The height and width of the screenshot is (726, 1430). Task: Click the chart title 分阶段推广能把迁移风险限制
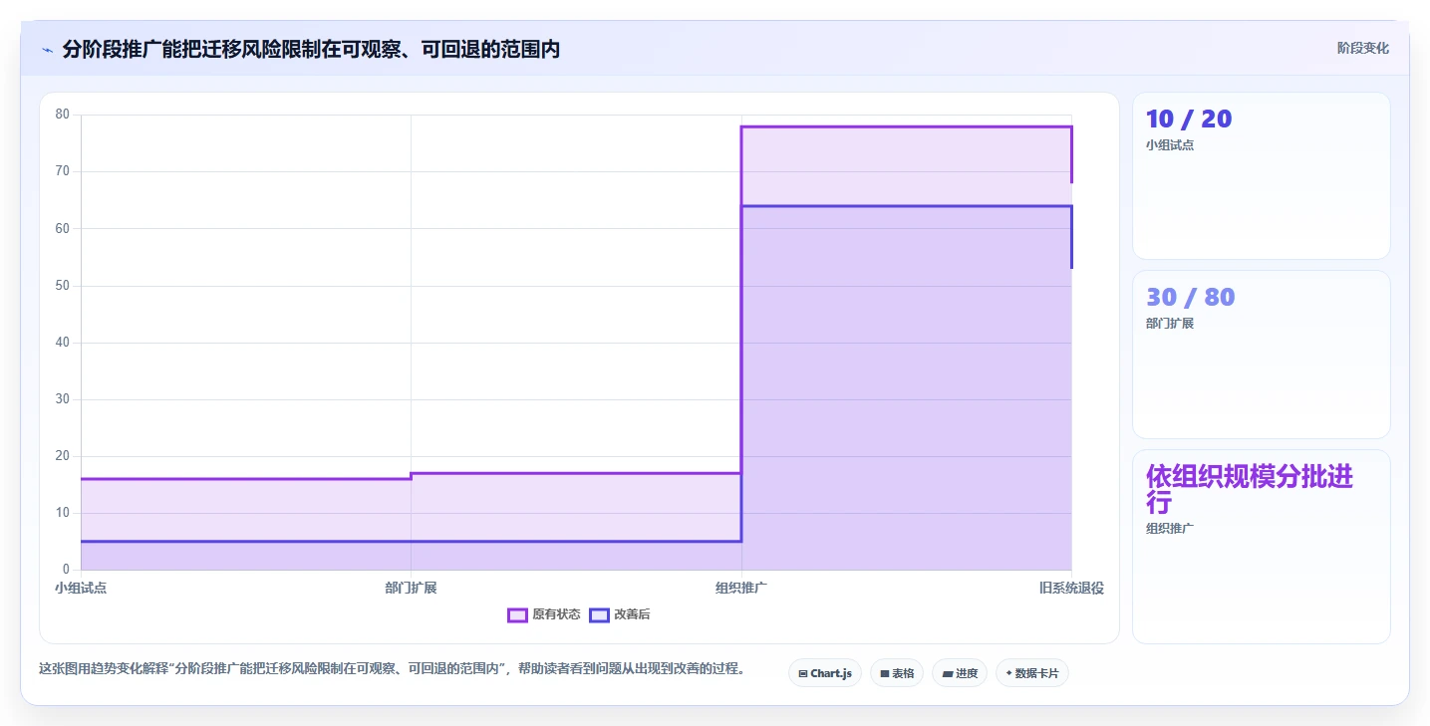(x=311, y=50)
